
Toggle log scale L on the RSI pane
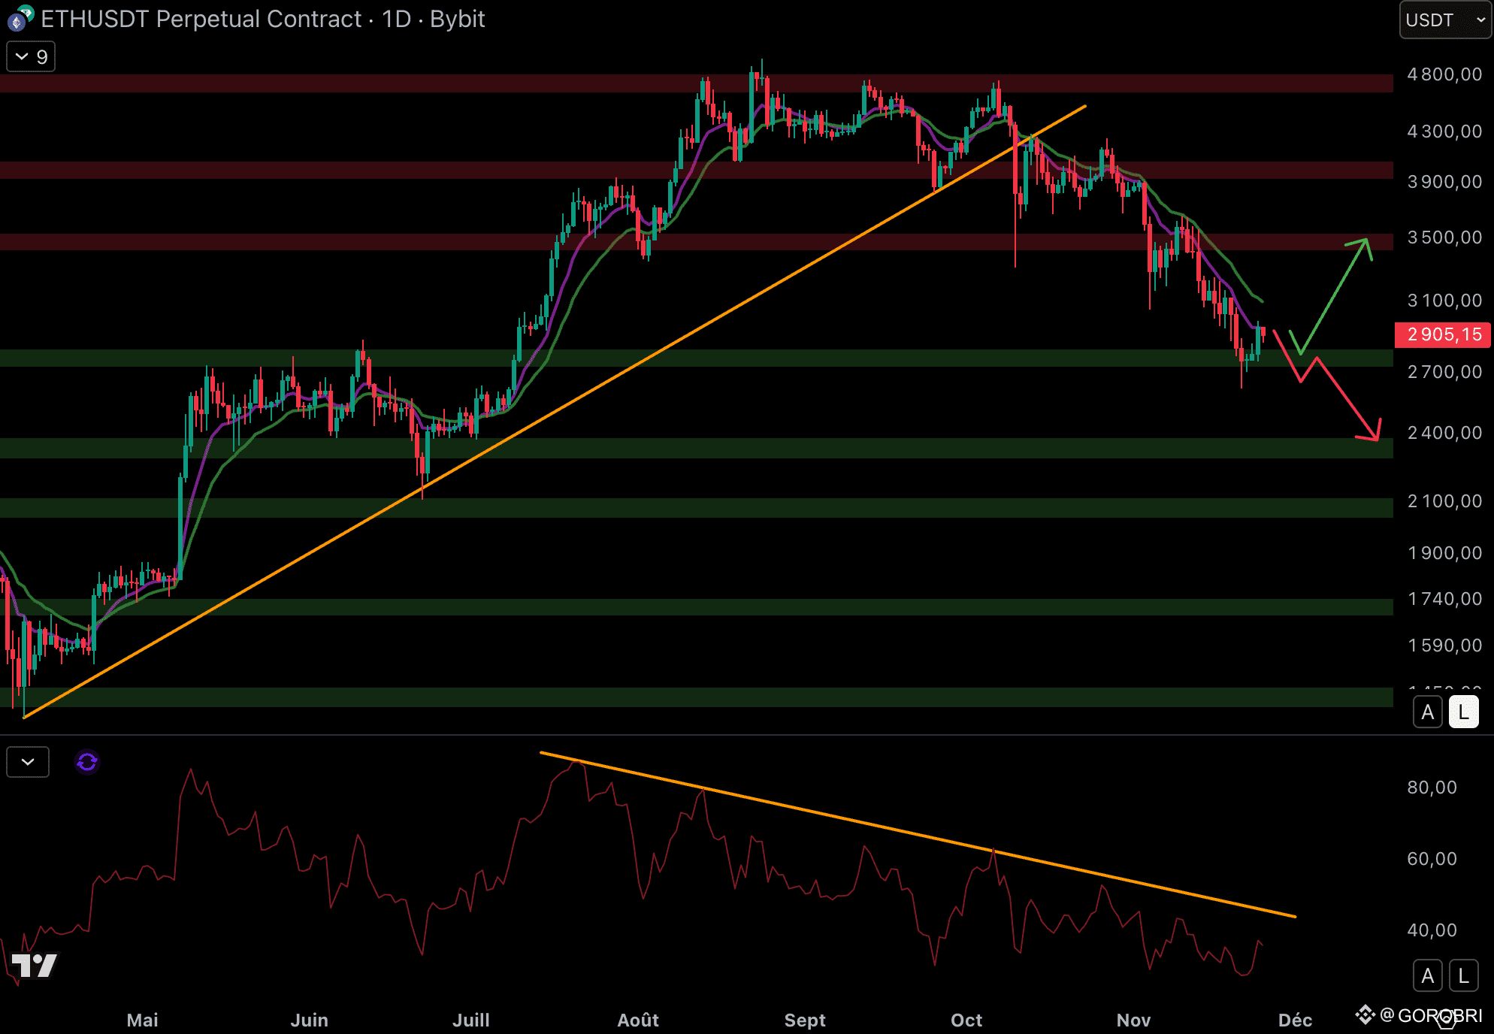click(x=1463, y=975)
